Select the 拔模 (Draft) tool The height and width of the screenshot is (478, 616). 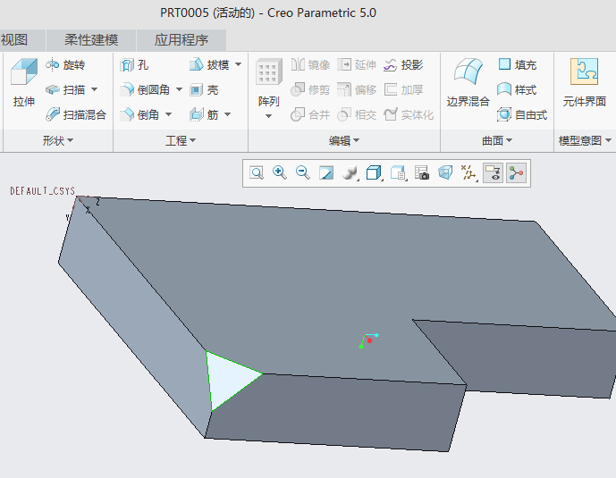pyautogui.click(x=209, y=64)
